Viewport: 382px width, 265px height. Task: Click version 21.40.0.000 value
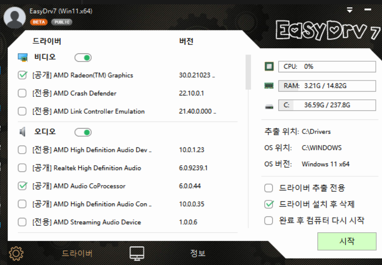pos(198,111)
